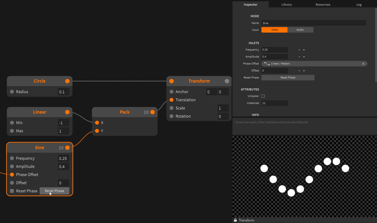This screenshot has width=377, height=223.
Task: Click the Pack Y inlet port
Action: [97, 131]
